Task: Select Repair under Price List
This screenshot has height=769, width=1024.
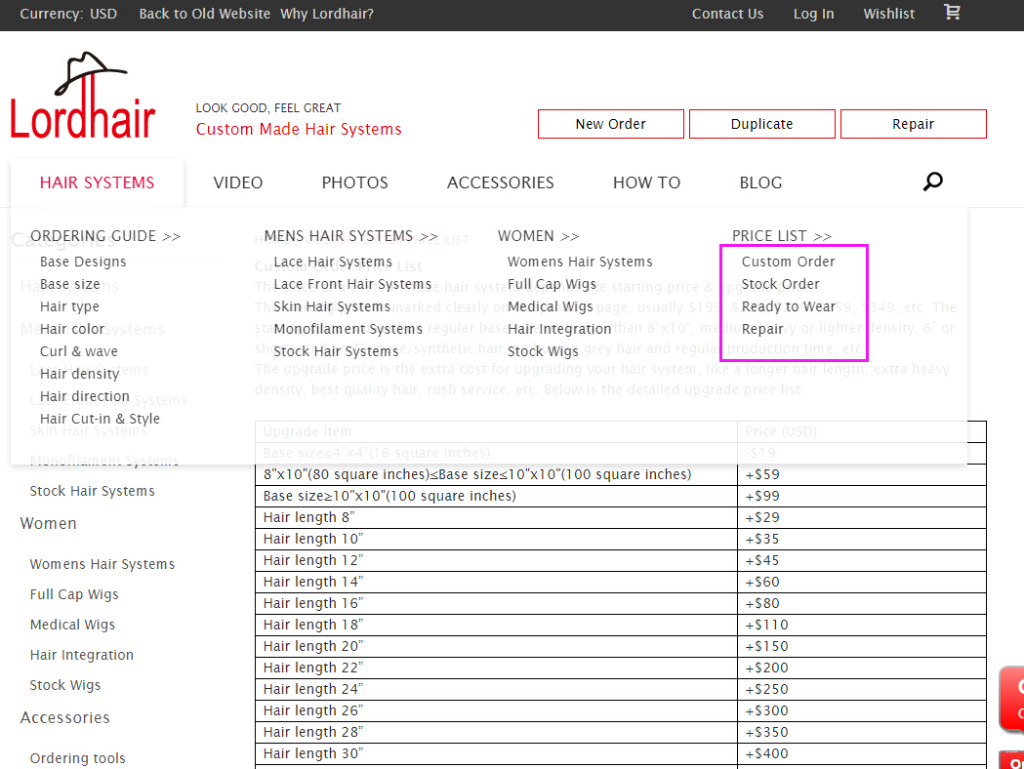Action: [x=762, y=329]
